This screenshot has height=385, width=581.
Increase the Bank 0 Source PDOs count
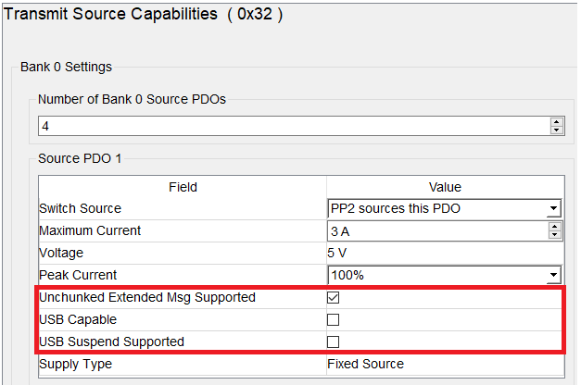(556, 121)
